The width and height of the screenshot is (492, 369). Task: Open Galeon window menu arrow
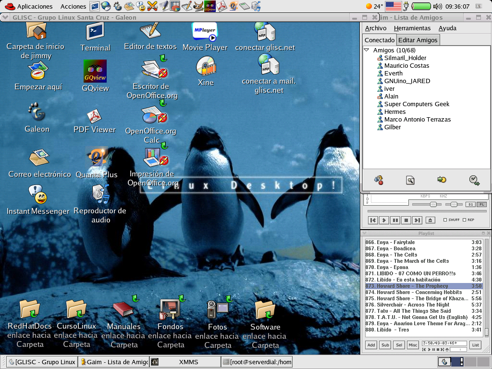point(5,18)
